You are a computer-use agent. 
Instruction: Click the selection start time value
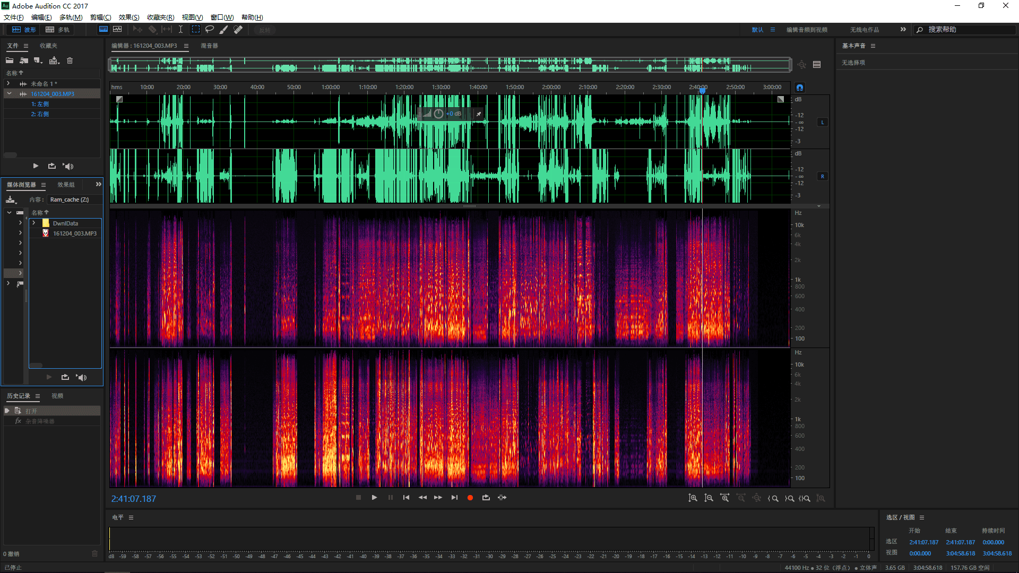[x=923, y=542]
